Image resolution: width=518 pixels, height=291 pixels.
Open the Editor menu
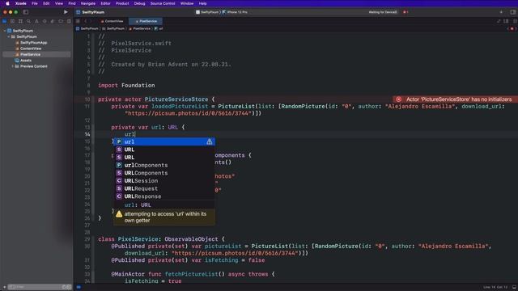(x=105, y=3)
